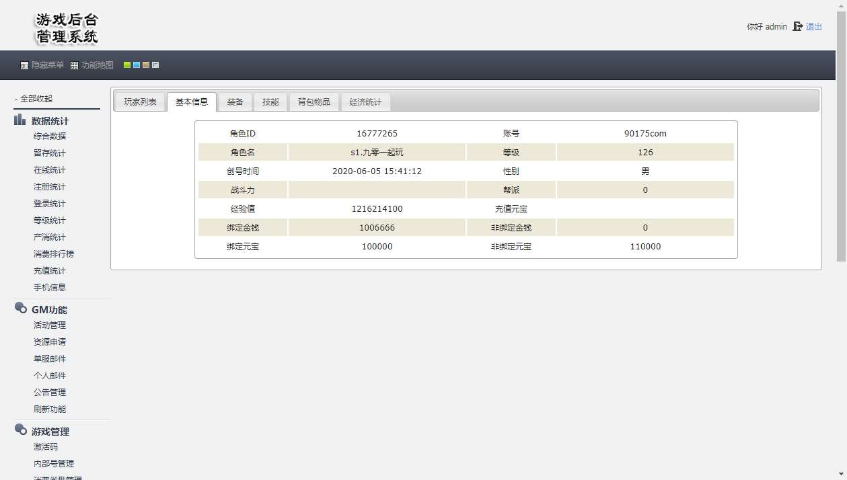
Task: Click the 退出 logout link
Action: (813, 26)
